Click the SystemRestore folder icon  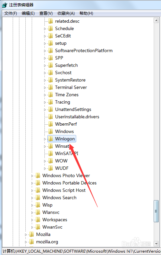pyautogui.click(x=51, y=80)
